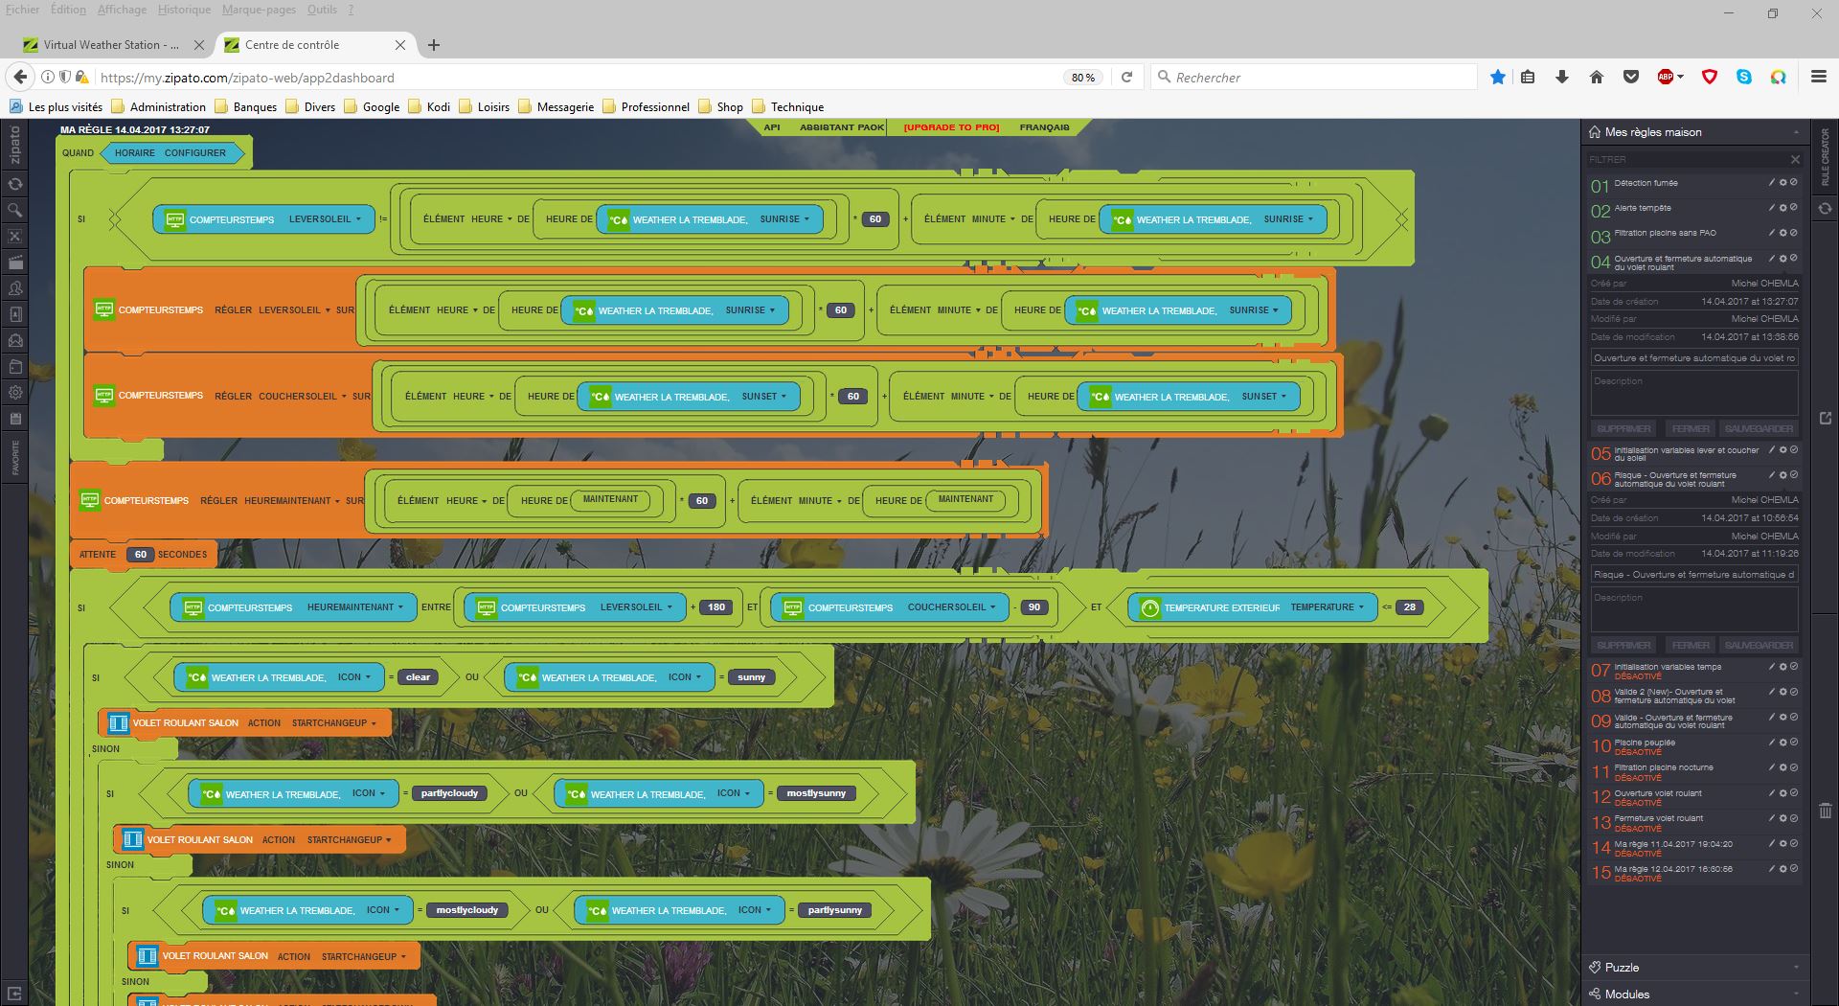Collapse the Mes règles maison panel
This screenshot has height=1006, width=1839.
[x=1795, y=132]
